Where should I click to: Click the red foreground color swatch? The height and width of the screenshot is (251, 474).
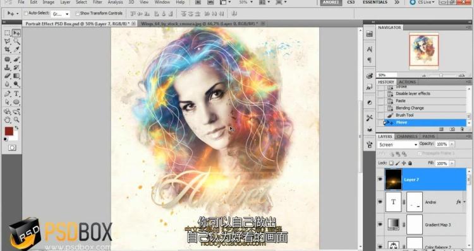pos(9,131)
